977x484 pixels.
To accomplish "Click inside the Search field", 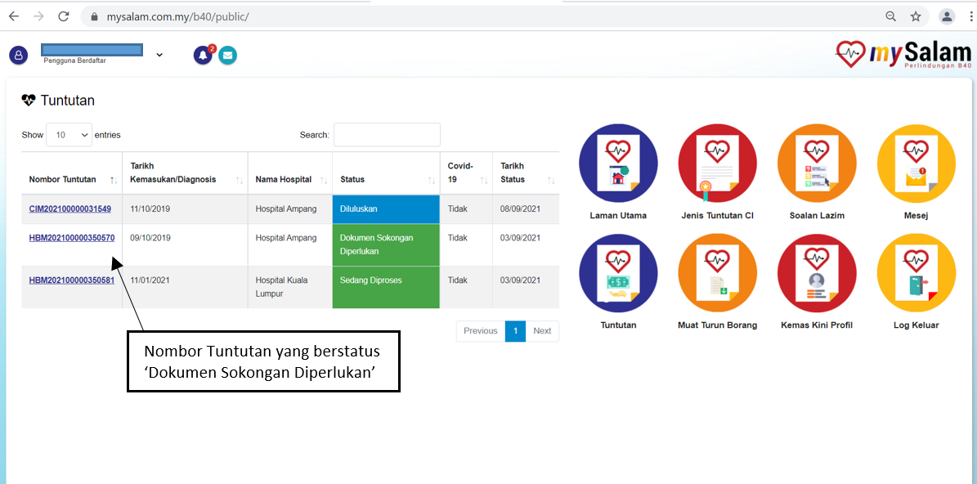I will 386,134.
